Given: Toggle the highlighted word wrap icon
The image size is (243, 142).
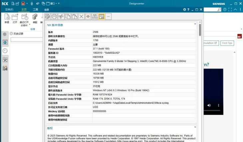Looking at the screenshot, I should [102, 16].
